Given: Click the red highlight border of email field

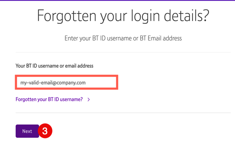Looking at the screenshot, I should [67, 76].
